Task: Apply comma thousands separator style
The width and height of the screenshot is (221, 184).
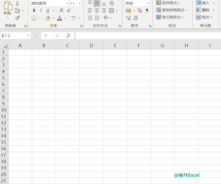Action: (x=147, y=11)
